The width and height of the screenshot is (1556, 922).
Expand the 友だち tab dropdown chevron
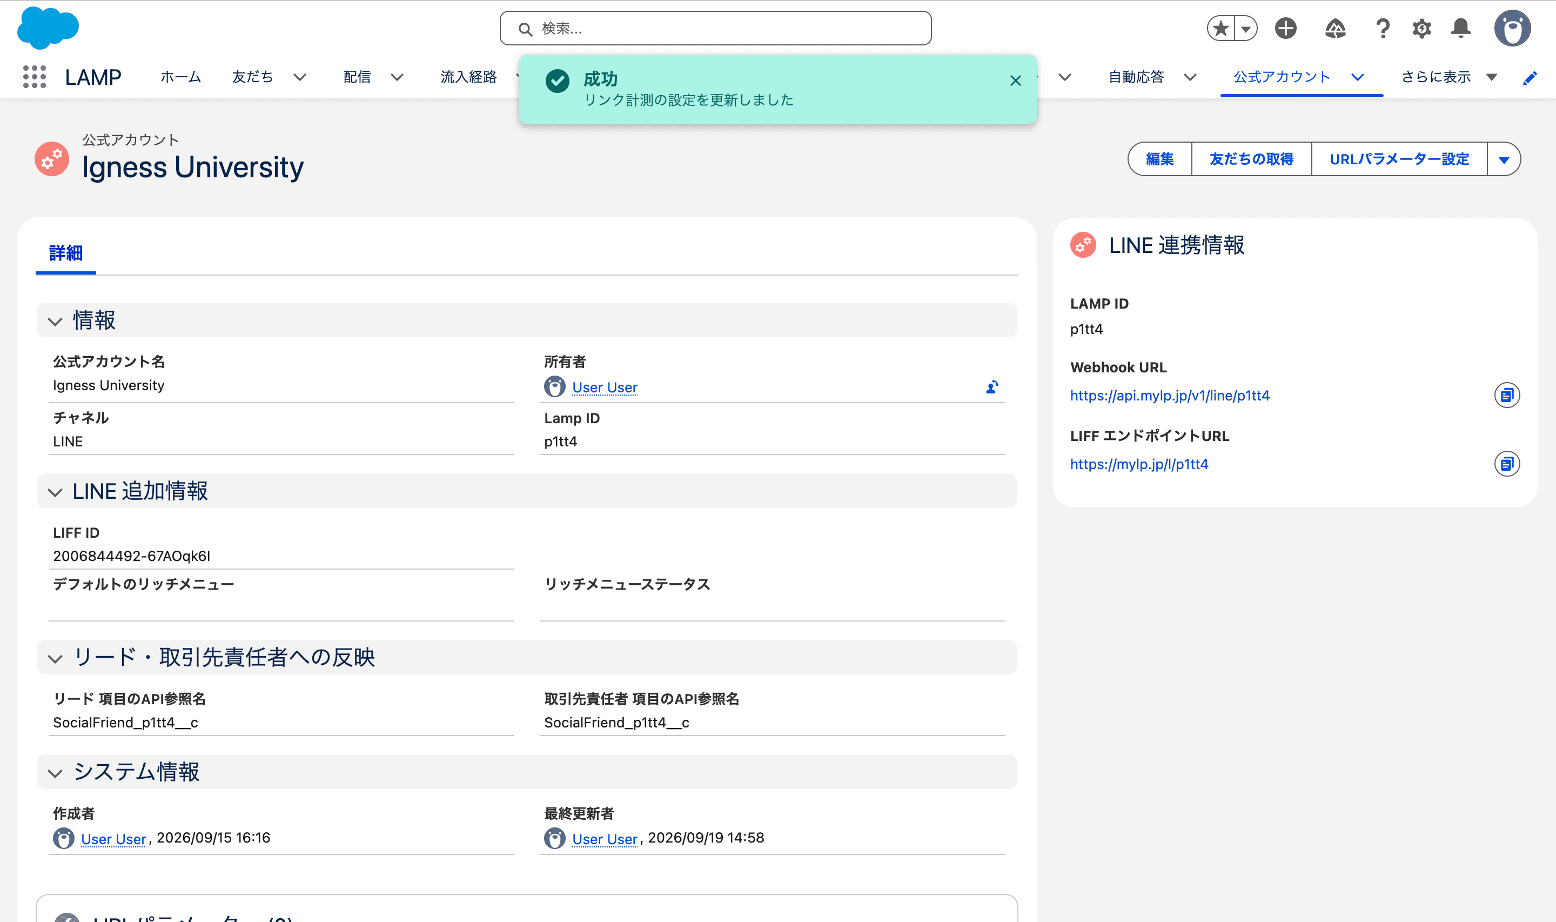(300, 78)
